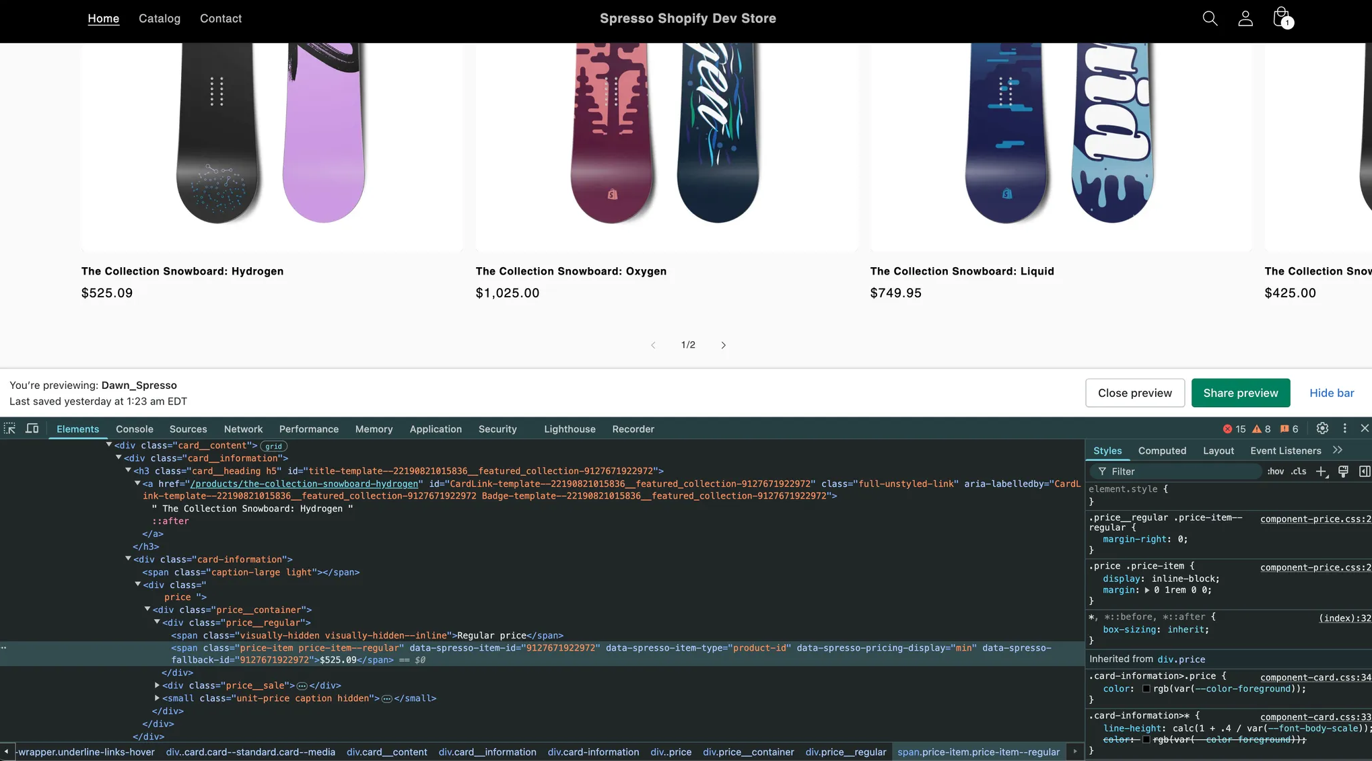Switch to the Console tab
This screenshot has width=1372, height=761.
click(135, 429)
